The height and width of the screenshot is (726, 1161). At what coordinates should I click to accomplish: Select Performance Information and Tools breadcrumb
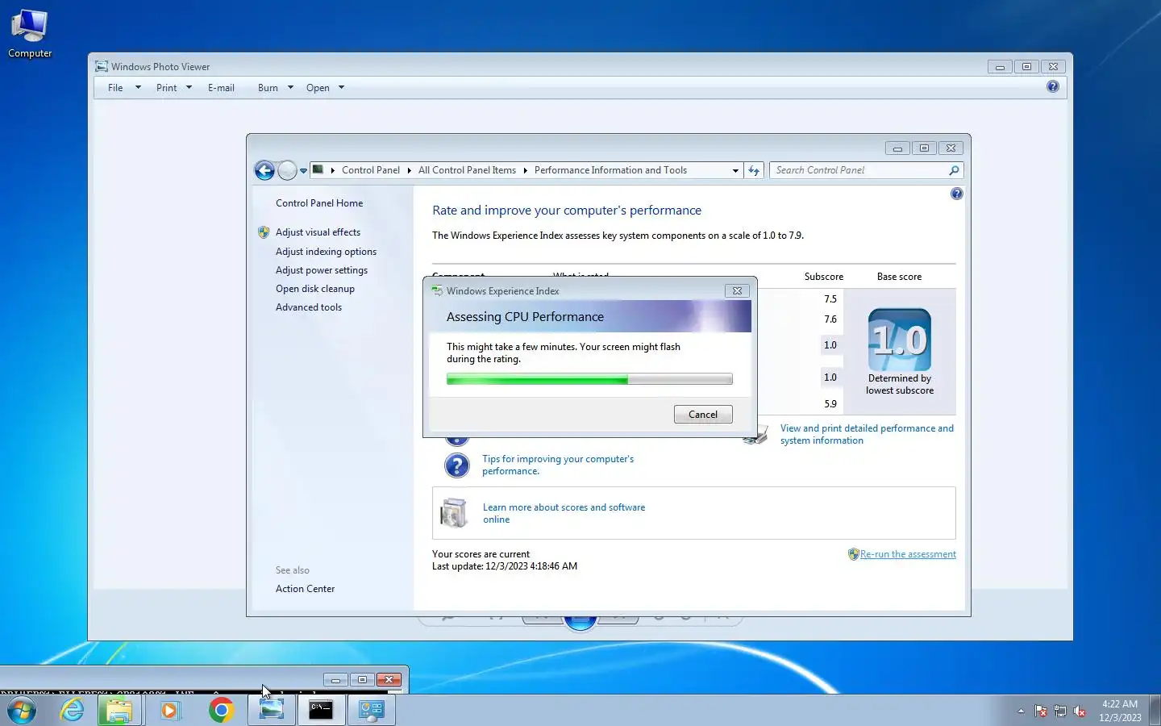point(610,170)
